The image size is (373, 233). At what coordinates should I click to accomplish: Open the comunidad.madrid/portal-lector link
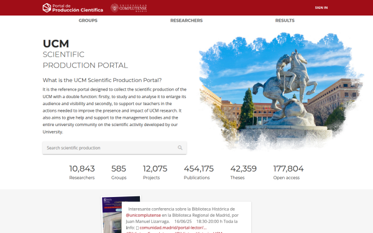tap(173, 227)
